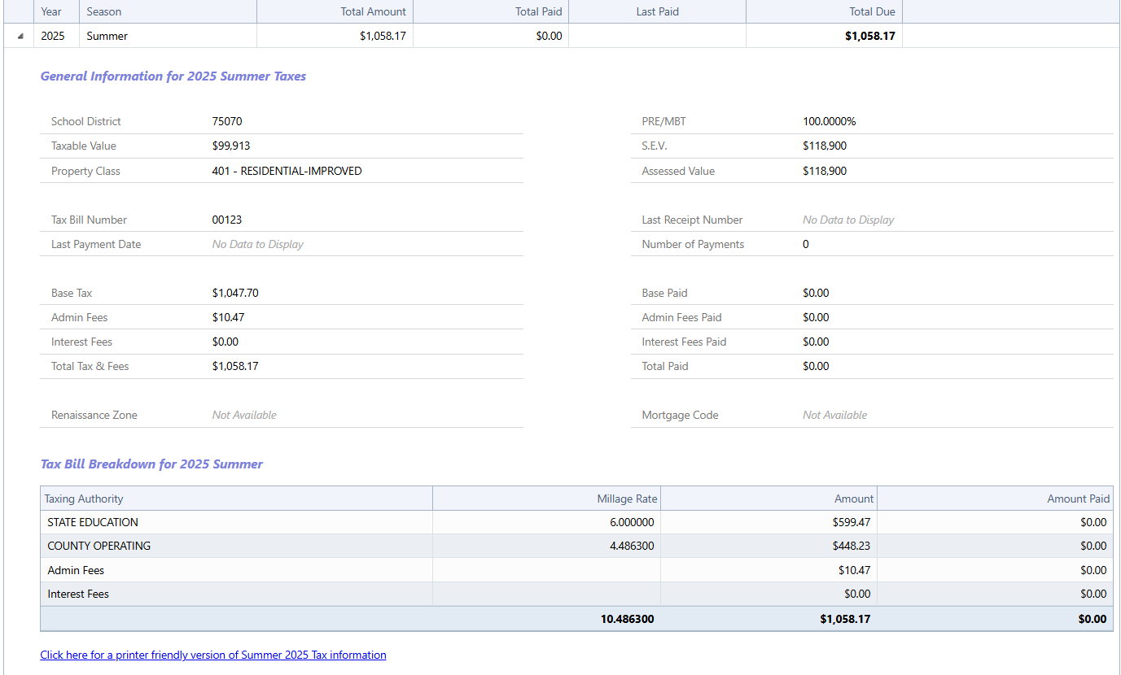Sort by the Season column header
This screenshot has width=1121, height=675.
click(x=104, y=11)
